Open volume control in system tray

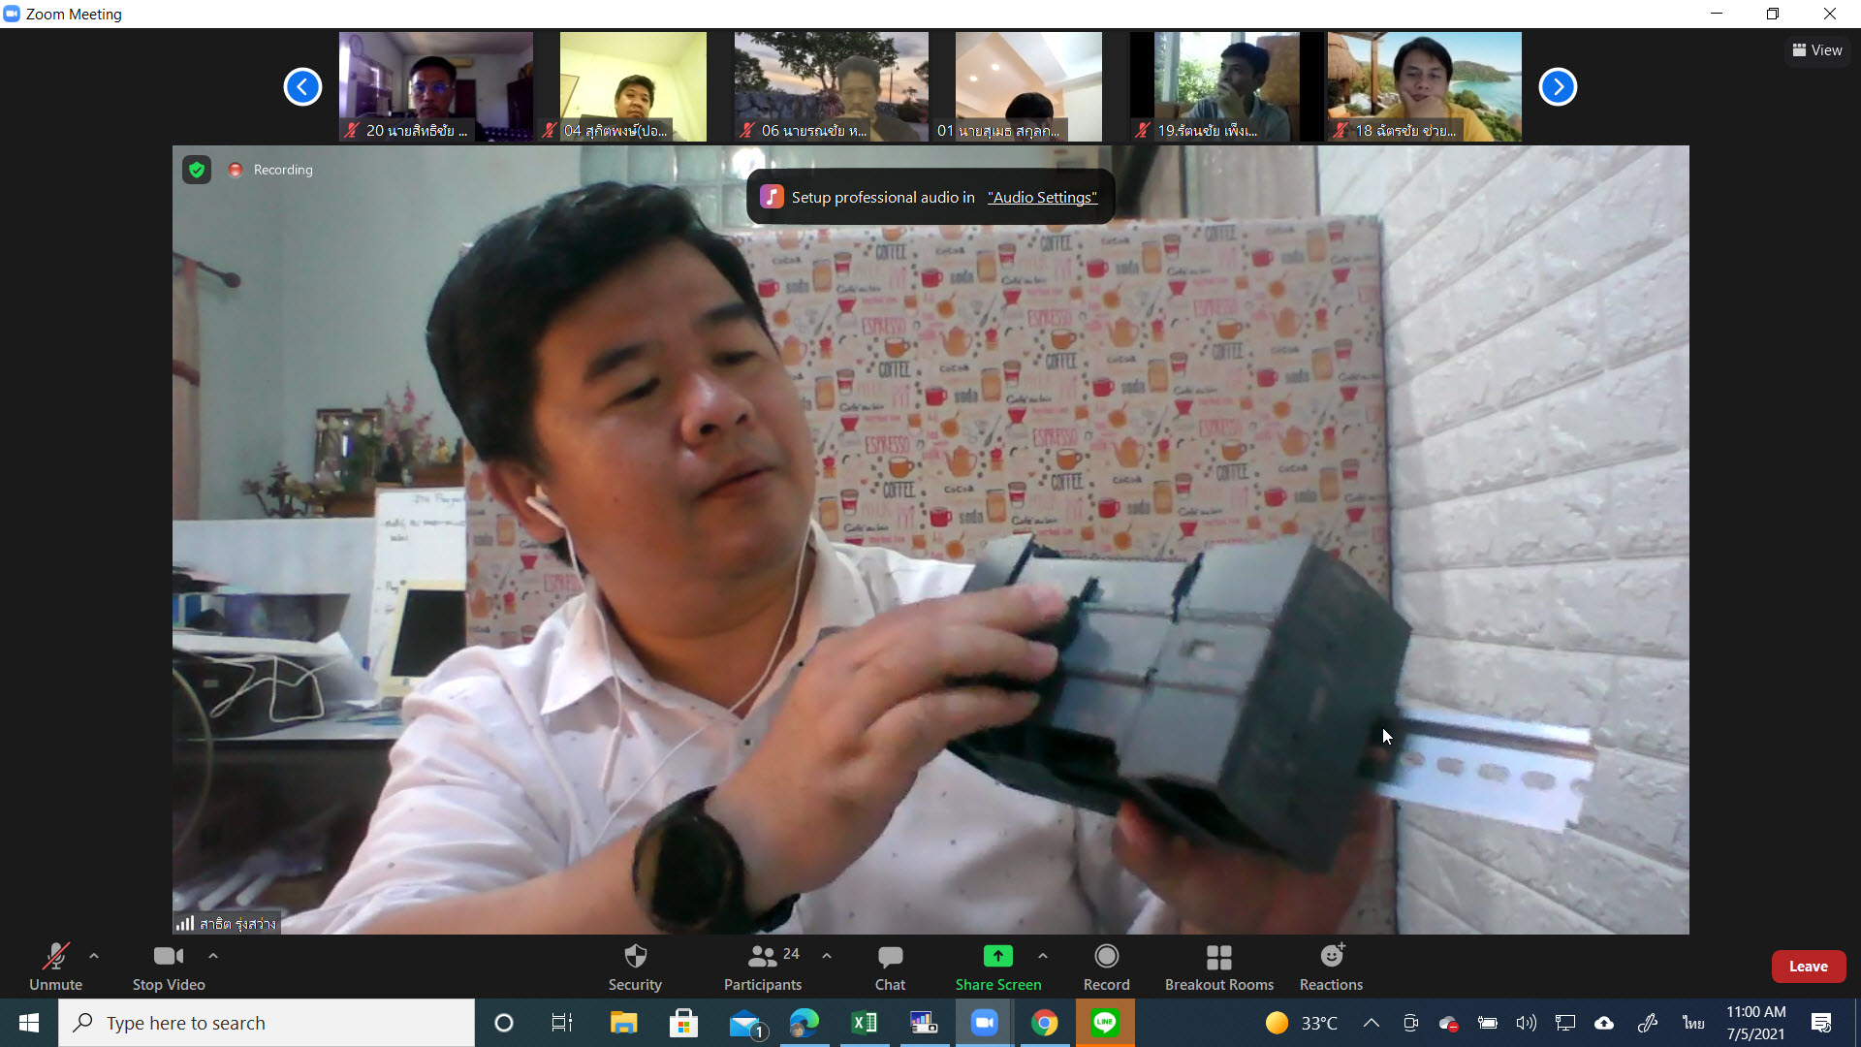point(1527,1023)
